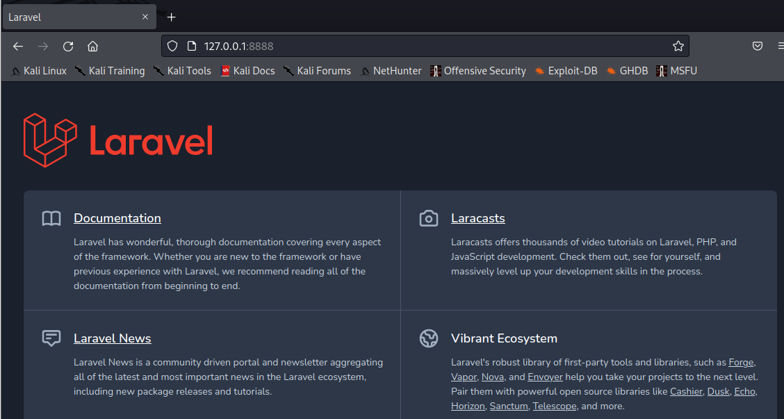This screenshot has height=419, width=784.
Task: Open the Kali Docs bookmark
Action: pos(248,71)
